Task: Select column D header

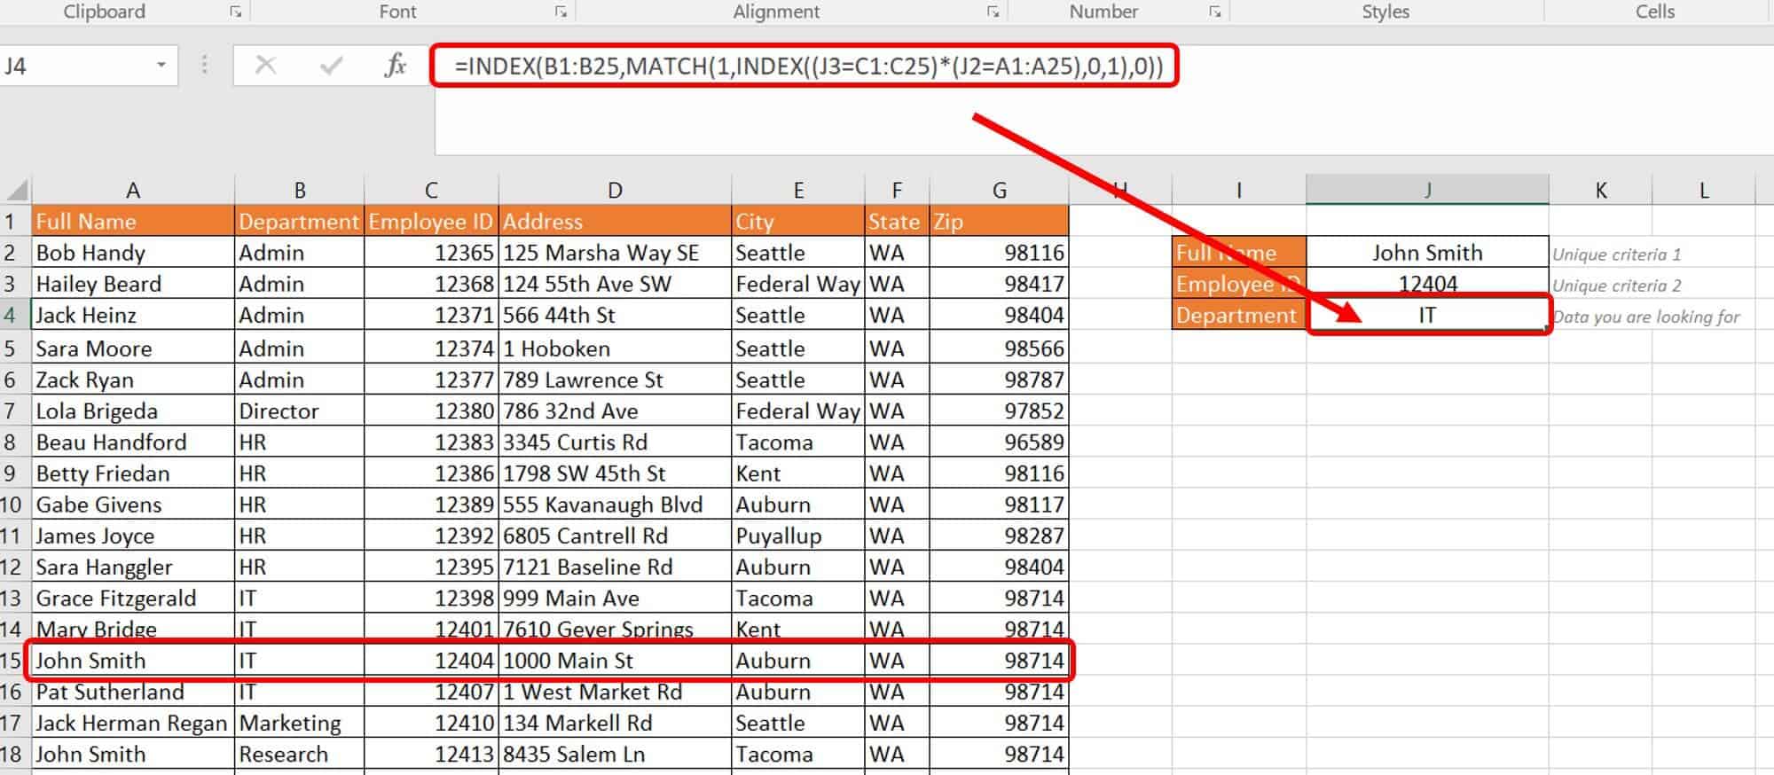Action: 615,191
